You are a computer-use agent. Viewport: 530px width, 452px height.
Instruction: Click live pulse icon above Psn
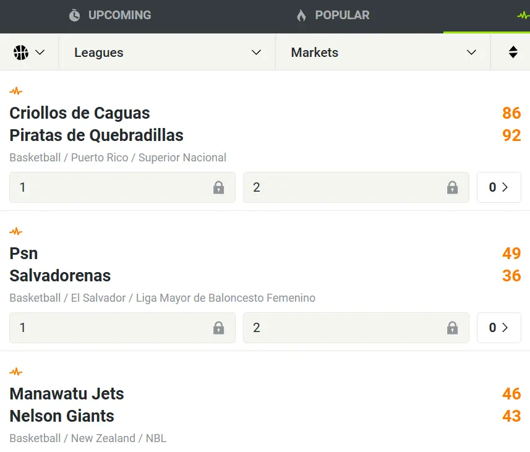(16, 231)
